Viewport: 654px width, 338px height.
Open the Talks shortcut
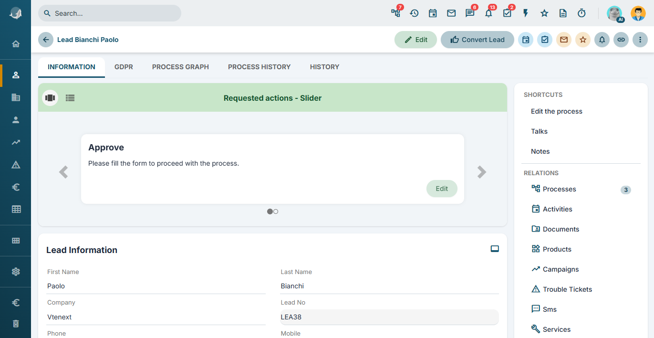pyautogui.click(x=539, y=131)
